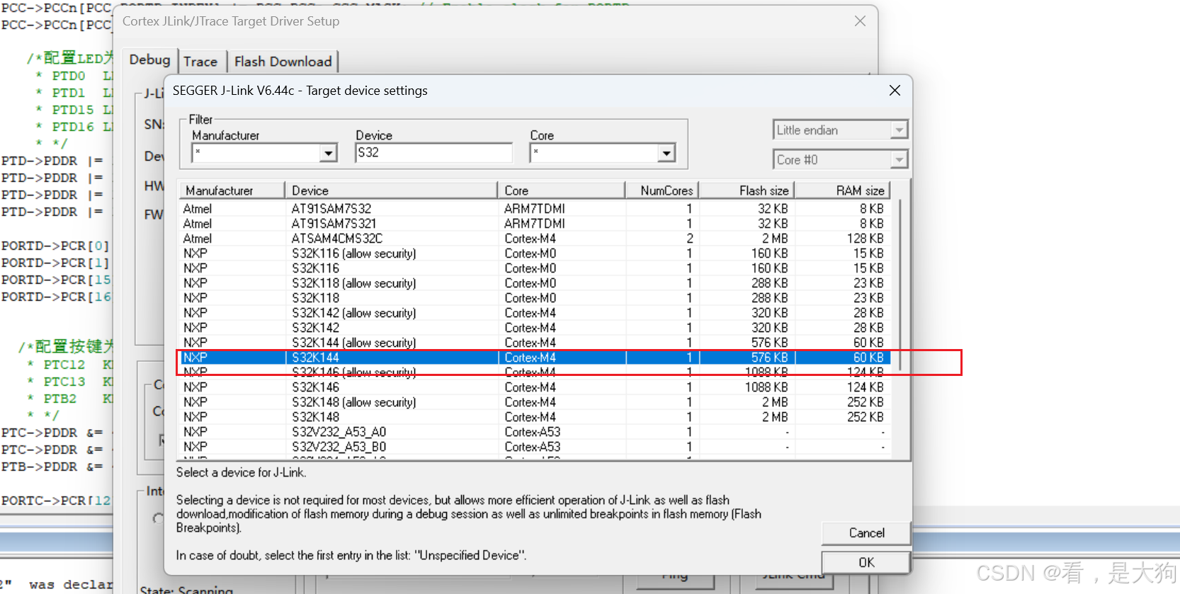Select the S32V232_A53_A0 device row
The image size is (1180, 594).
click(x=534, y=432)
